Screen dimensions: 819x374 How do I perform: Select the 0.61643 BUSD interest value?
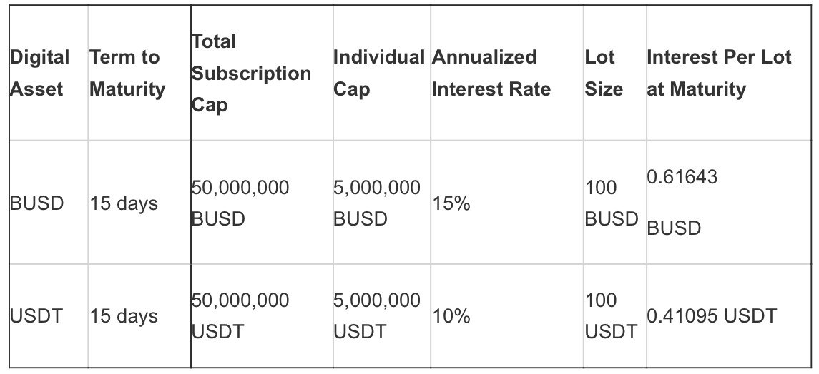point(682,203)
